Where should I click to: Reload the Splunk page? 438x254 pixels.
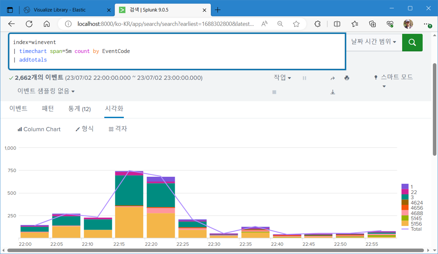29,24
